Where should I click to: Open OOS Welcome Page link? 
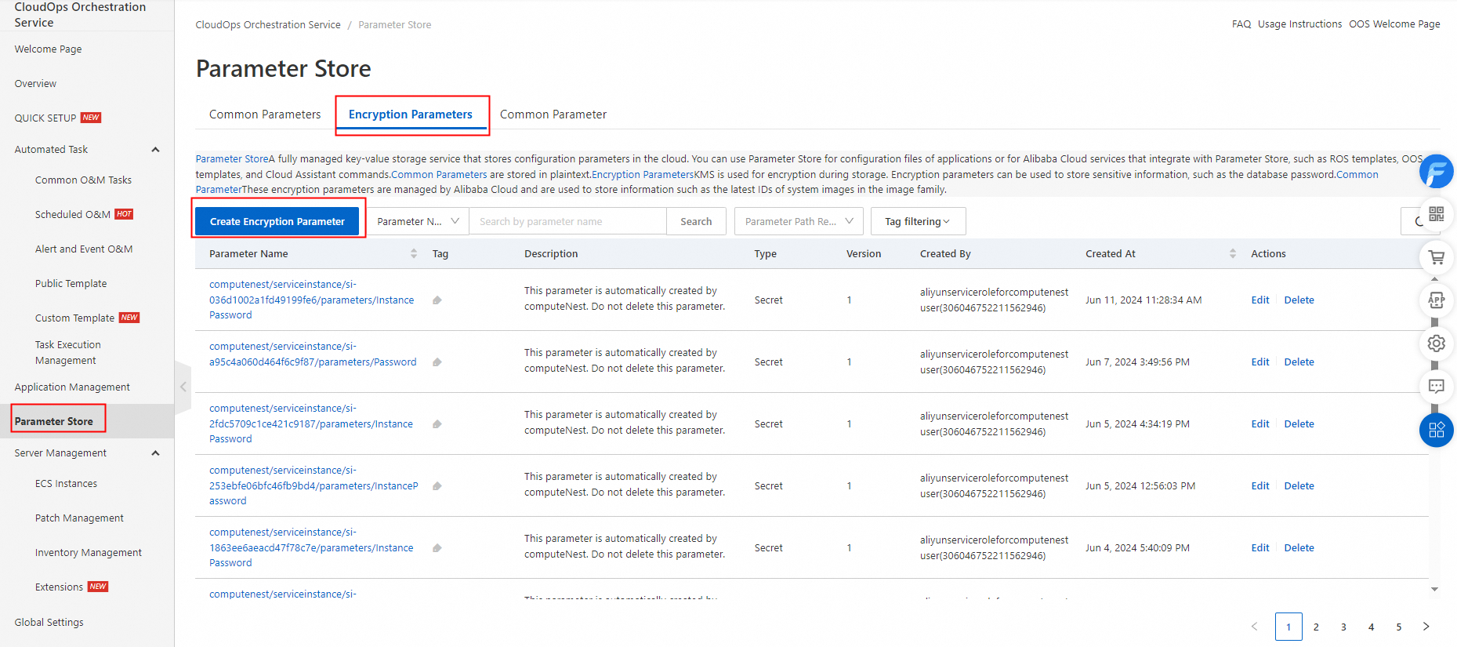[1394, 24]
